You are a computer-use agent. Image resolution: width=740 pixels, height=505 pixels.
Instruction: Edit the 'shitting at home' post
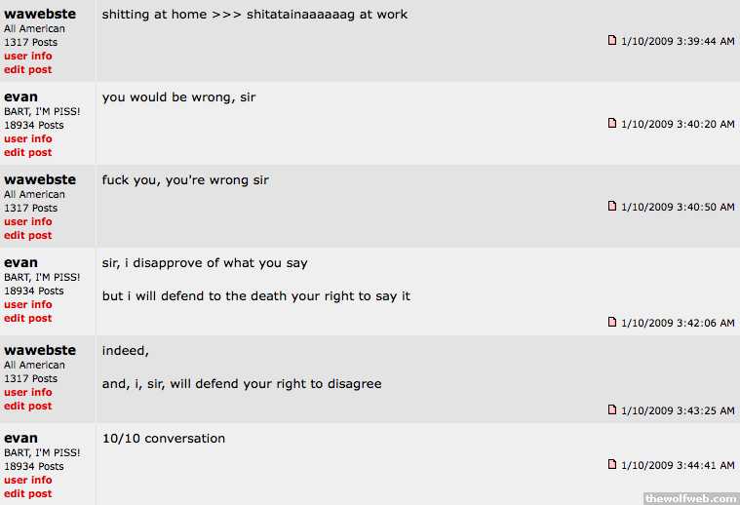click(x=28, y=69)
